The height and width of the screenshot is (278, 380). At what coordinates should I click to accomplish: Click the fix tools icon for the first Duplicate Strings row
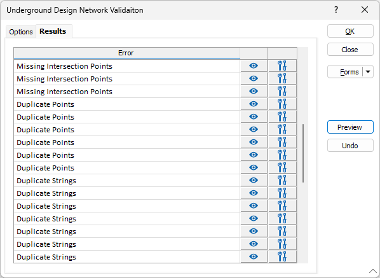tap(282, 181)
